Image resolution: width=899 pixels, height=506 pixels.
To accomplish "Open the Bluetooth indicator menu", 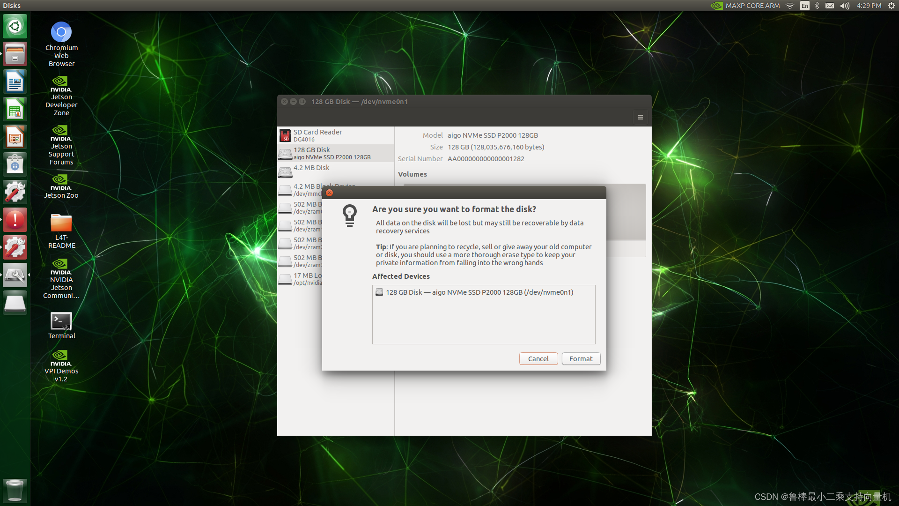I will tap(817, 6).
